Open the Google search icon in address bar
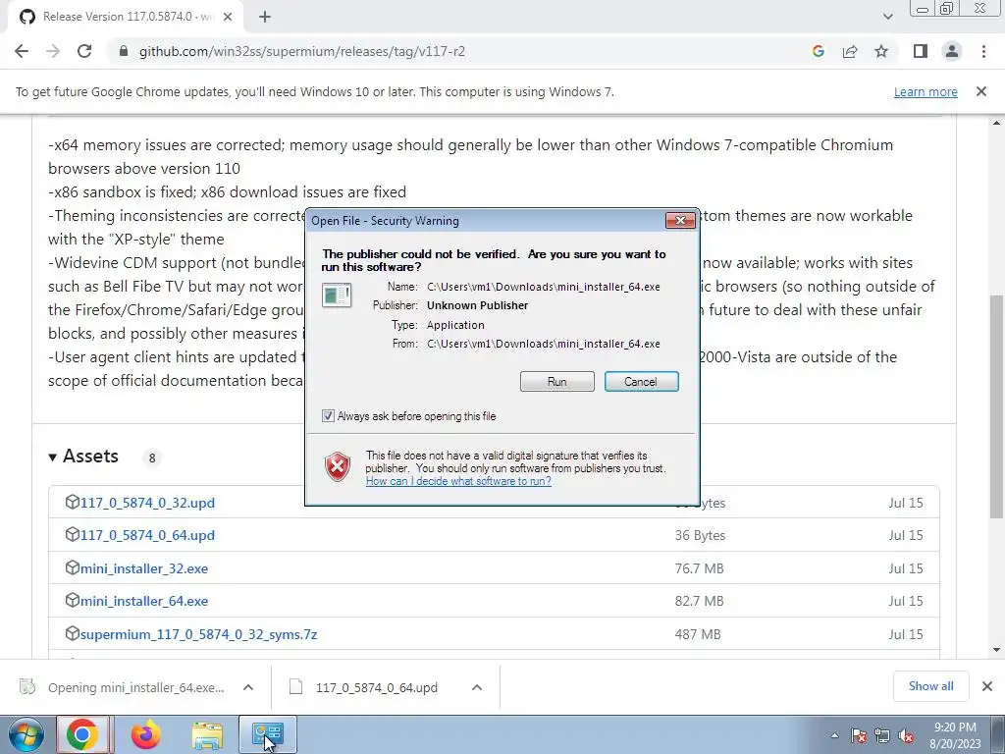Viewport: 1005px width, 754px height. coord(818,51)
